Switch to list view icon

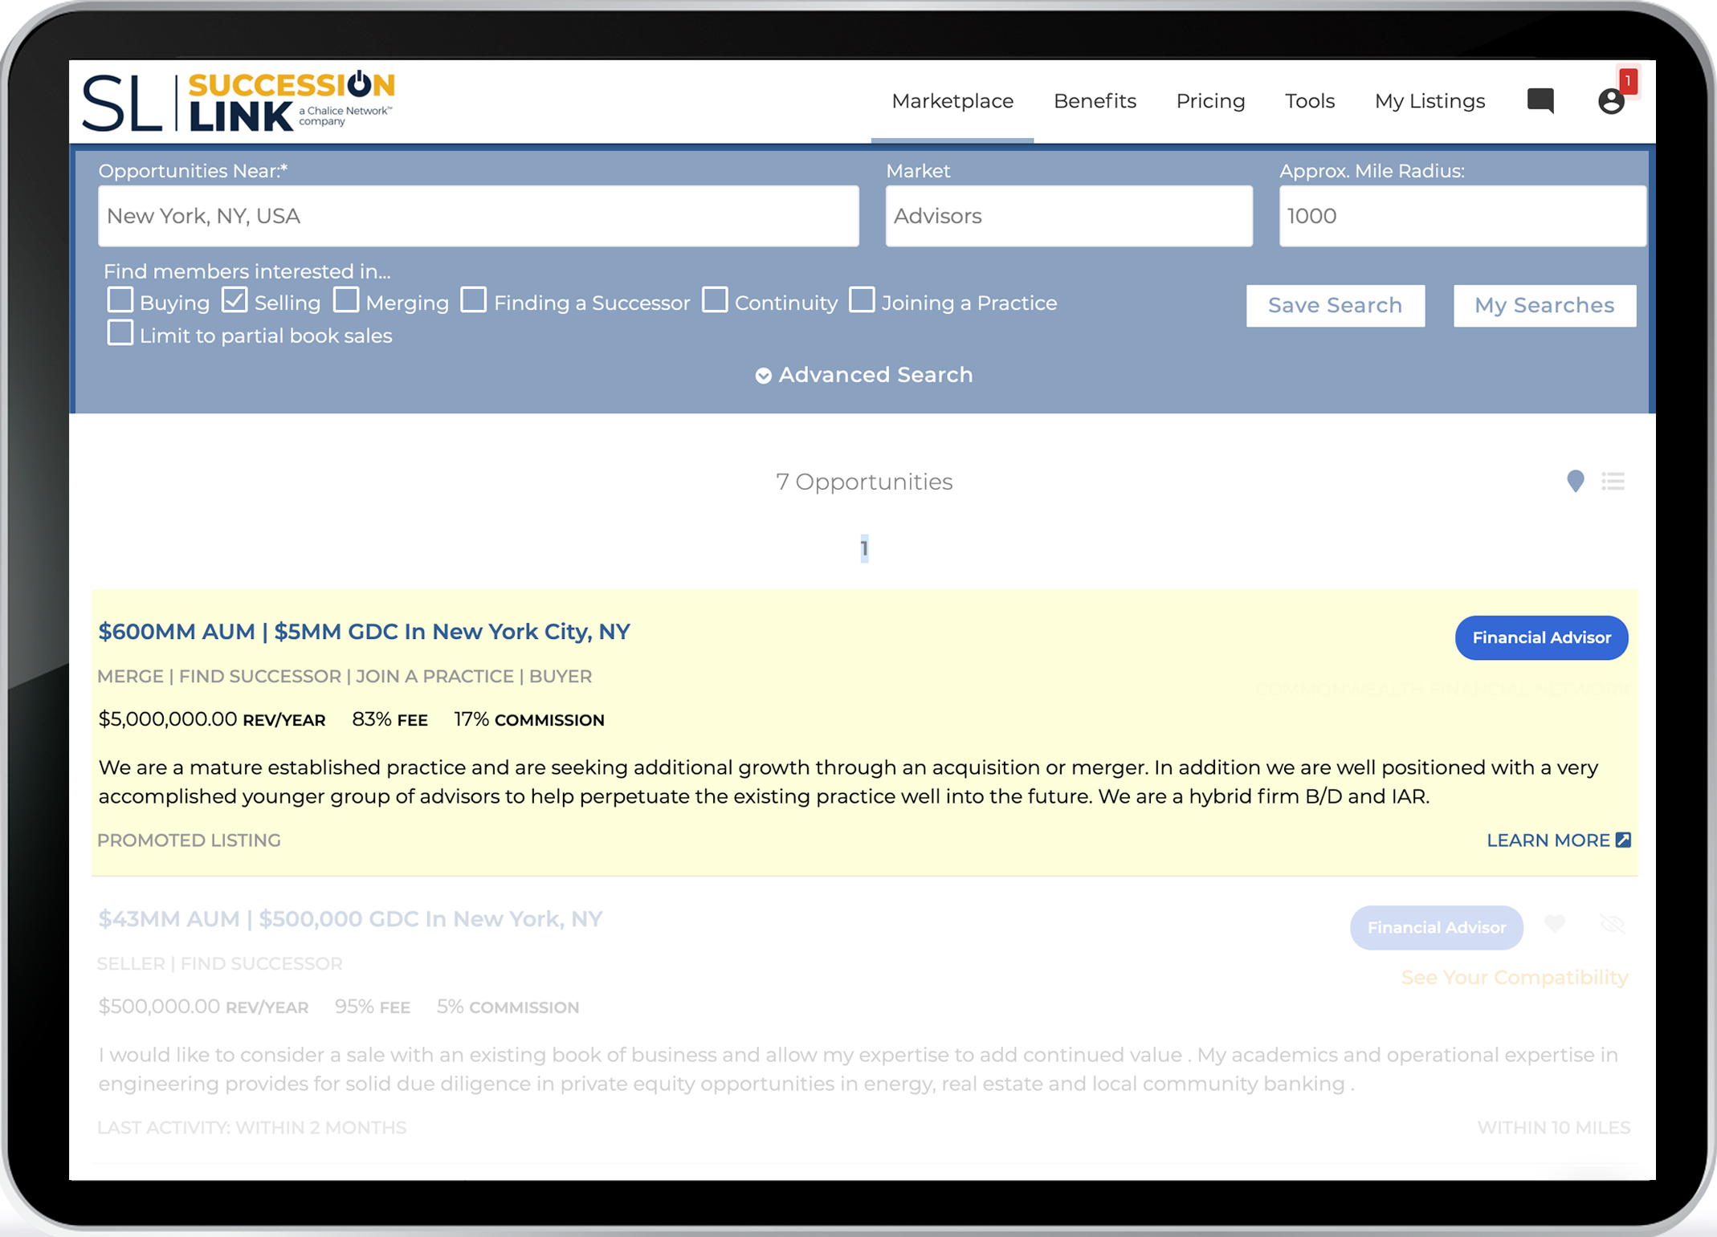point(1613,481)
